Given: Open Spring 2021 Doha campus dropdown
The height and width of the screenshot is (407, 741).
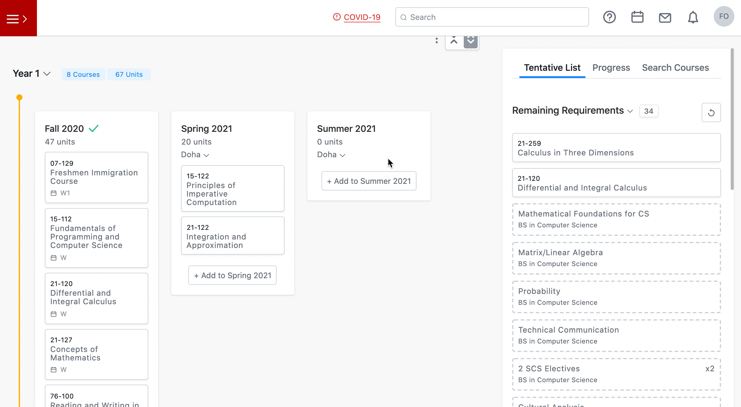Looking at the screenshot, I should 195,155.
